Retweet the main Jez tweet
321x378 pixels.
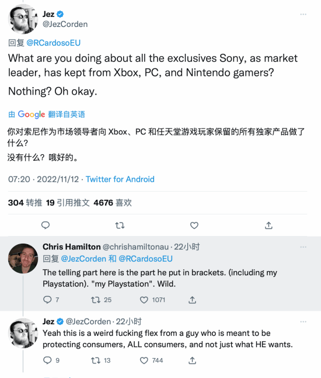pyautogui.click(x=120, y=226)
